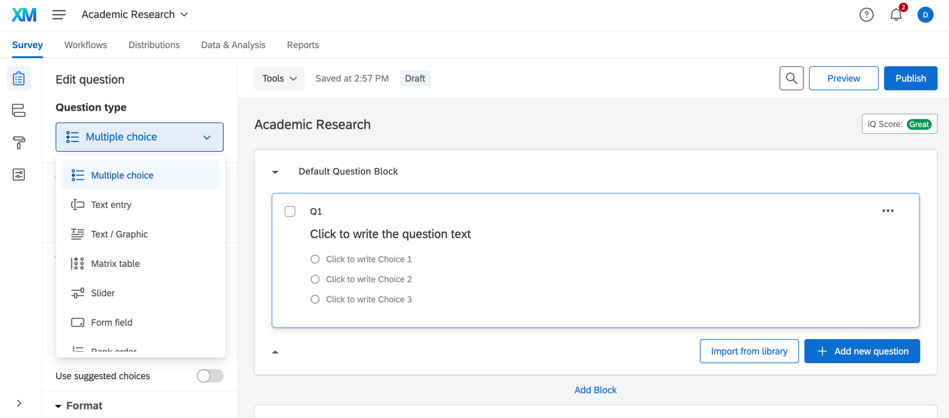Check the Q1 selection checkbox

[290, 211]
